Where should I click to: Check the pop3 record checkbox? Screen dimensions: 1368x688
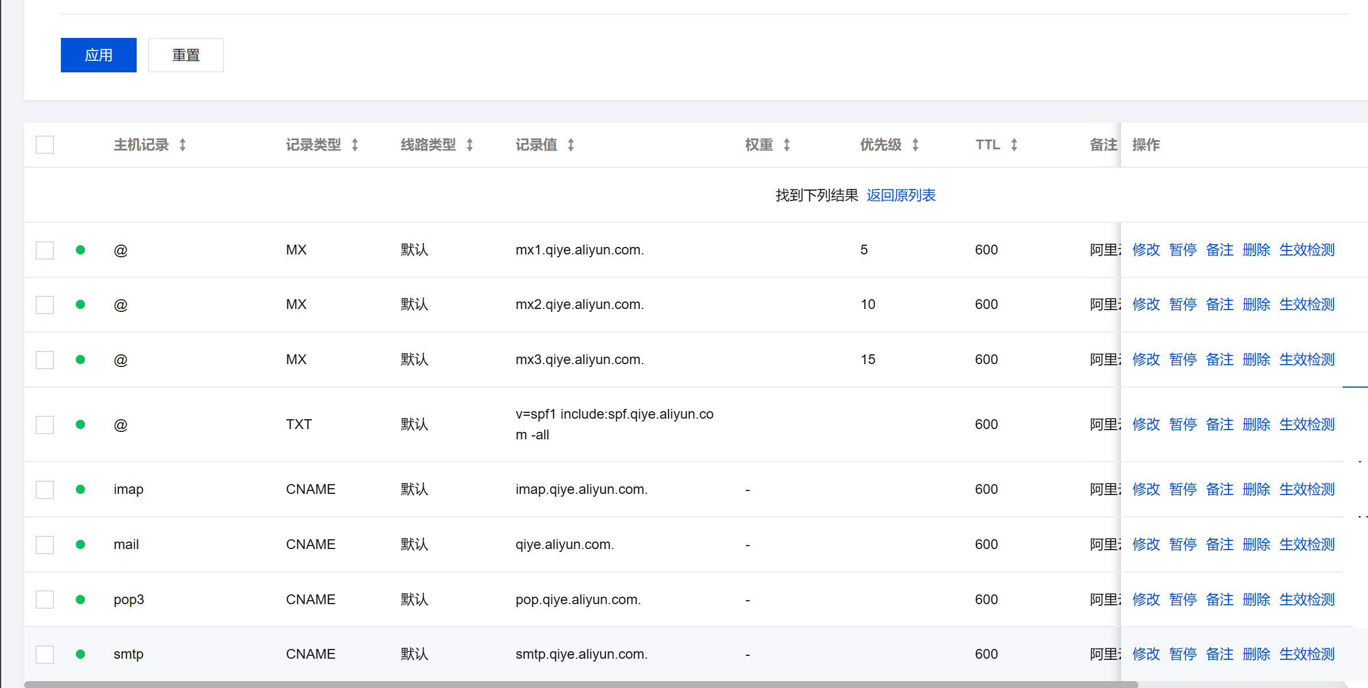coord(45,600)
